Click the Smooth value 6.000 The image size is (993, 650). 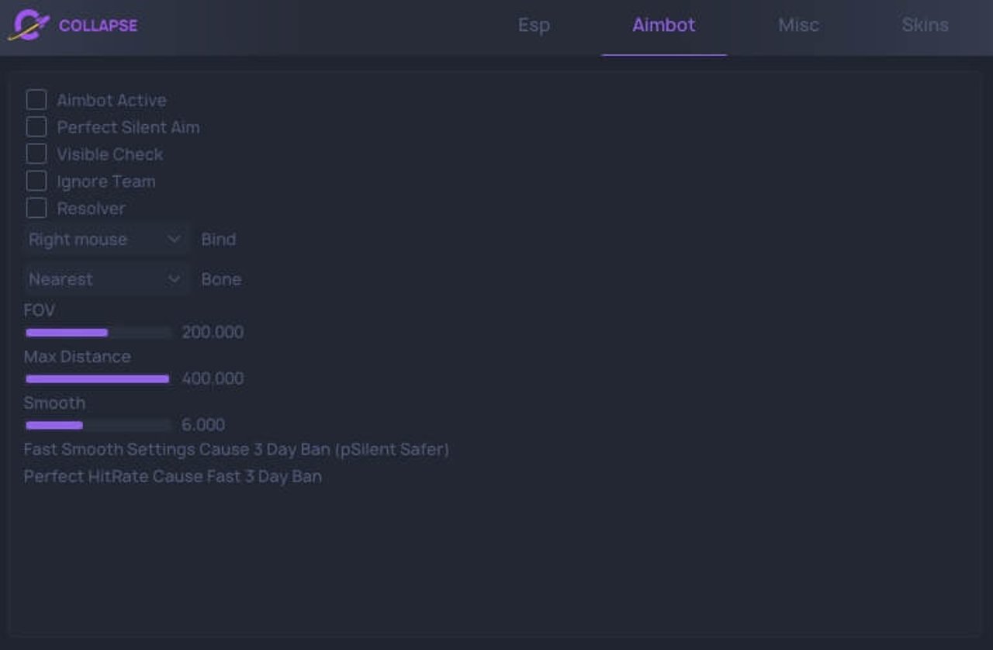coord(203,426)
